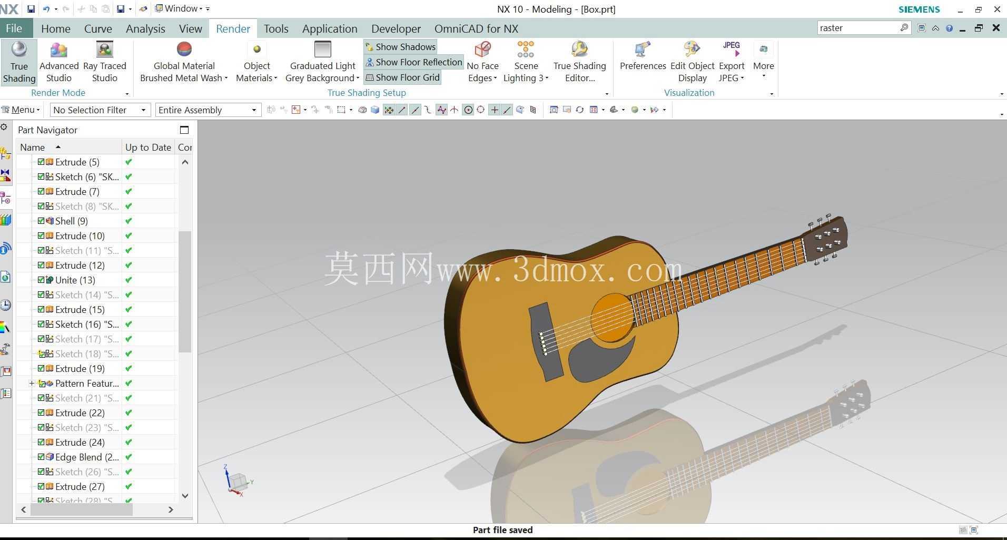Image resolution: width=1007 pixels, height=540 pixels.
Task: Open the History clock tab in resource bar
Action: pos(5,305)
